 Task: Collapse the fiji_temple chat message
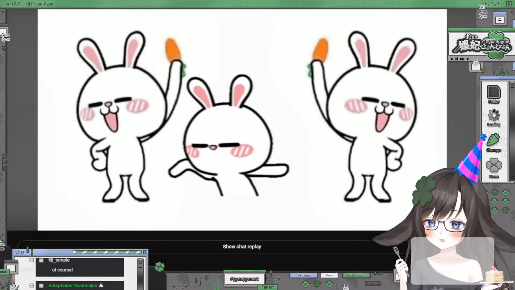coord(32,260)
